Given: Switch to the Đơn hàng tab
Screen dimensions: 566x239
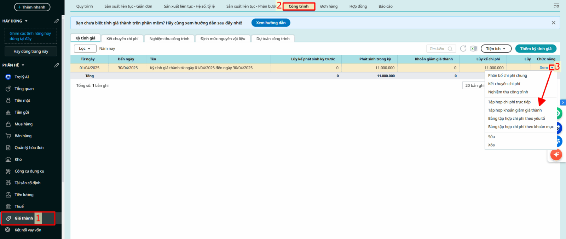Looking at the screenshot, I should (x=329, y=6).
